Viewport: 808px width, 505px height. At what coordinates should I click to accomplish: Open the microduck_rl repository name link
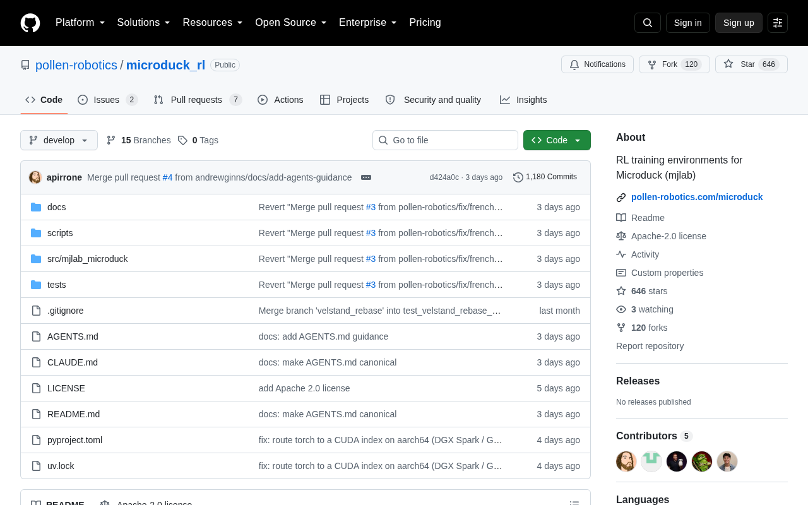[165, 65]
